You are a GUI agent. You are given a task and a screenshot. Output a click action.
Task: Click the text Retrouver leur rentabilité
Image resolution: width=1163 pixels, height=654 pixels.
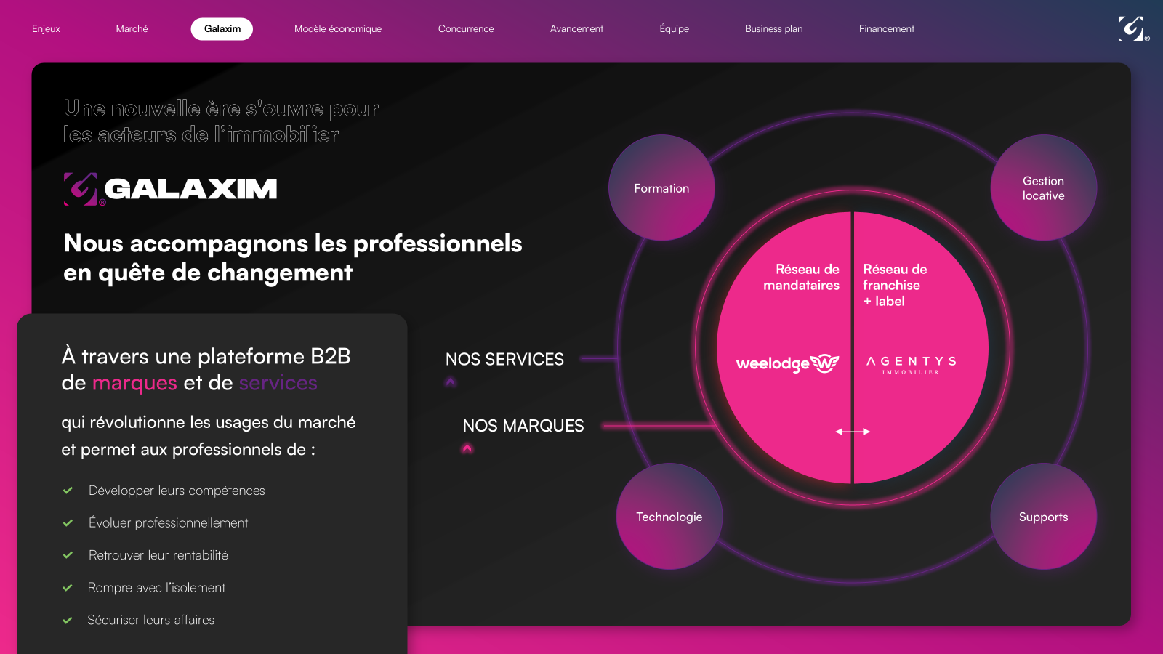click(x=158, y=555)
